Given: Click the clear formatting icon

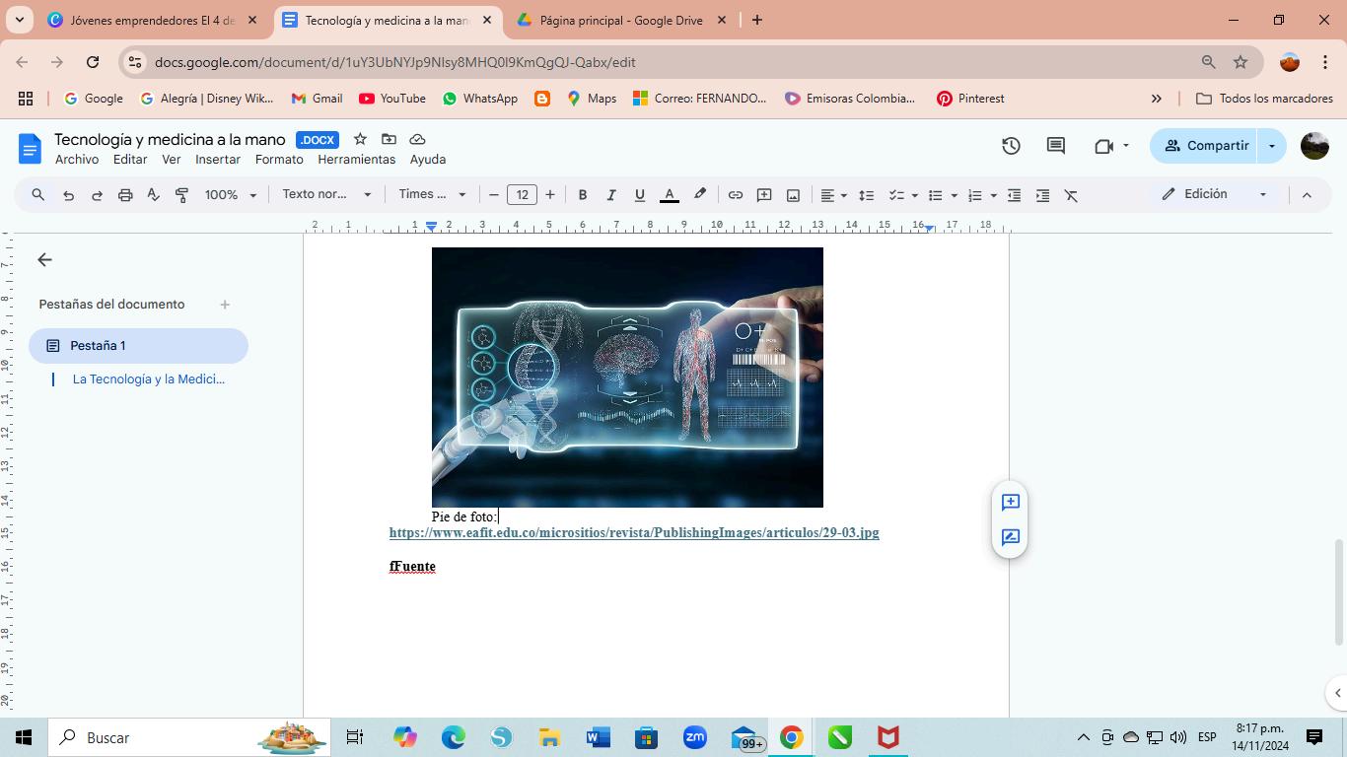Looking at the screenshot, I should tap(1071, 195).
